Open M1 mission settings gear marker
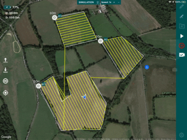 (x=39, y=86)
